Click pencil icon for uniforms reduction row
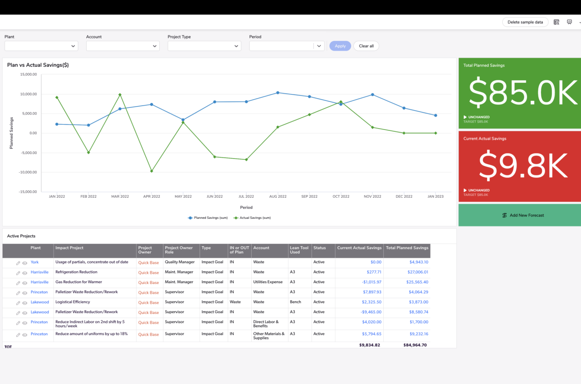581x384 pixels. pos(18,335)
